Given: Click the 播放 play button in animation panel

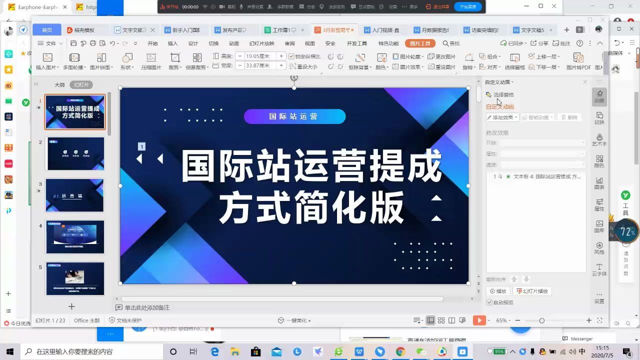Looking at the screenshot, I should pos(498,290).
